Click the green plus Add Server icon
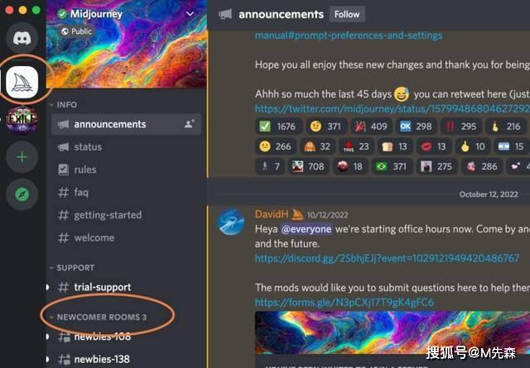 click(22, 157)
